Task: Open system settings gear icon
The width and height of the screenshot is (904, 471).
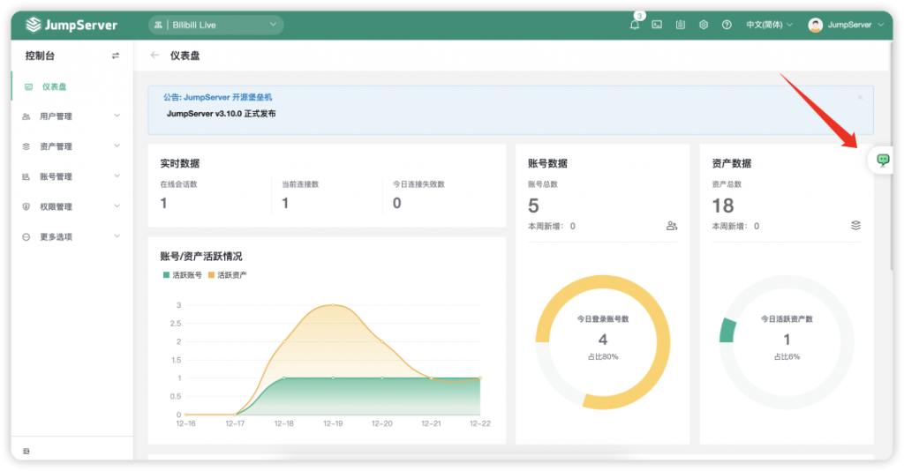Action: (x=704, y=25)
